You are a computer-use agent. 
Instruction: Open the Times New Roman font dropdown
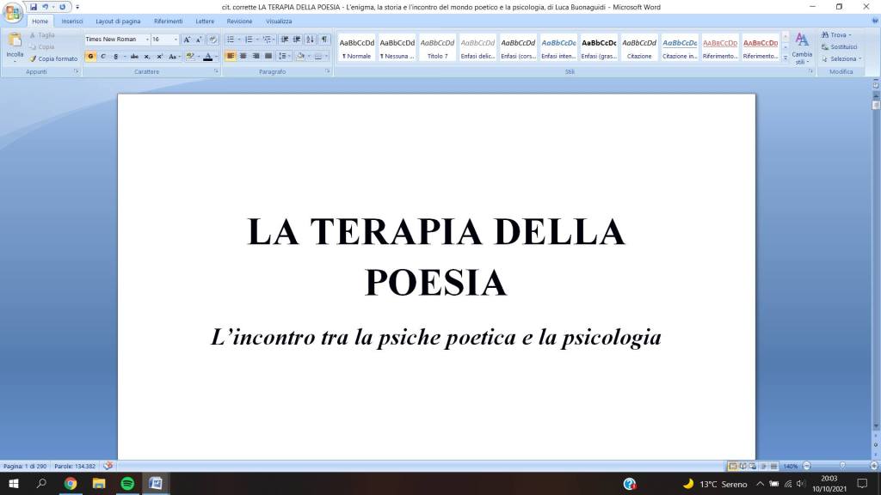[147, 40]
